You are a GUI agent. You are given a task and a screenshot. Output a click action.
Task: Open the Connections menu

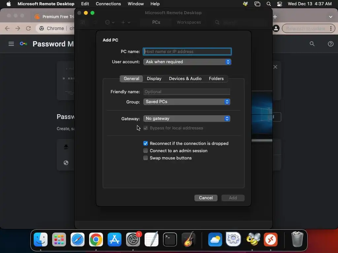108,4
